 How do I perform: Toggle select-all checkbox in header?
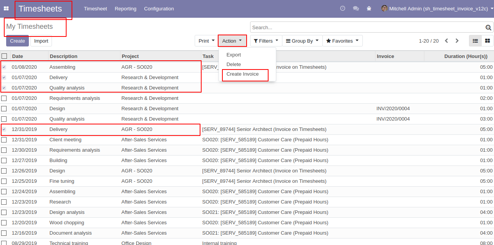(x=4, y=56)
